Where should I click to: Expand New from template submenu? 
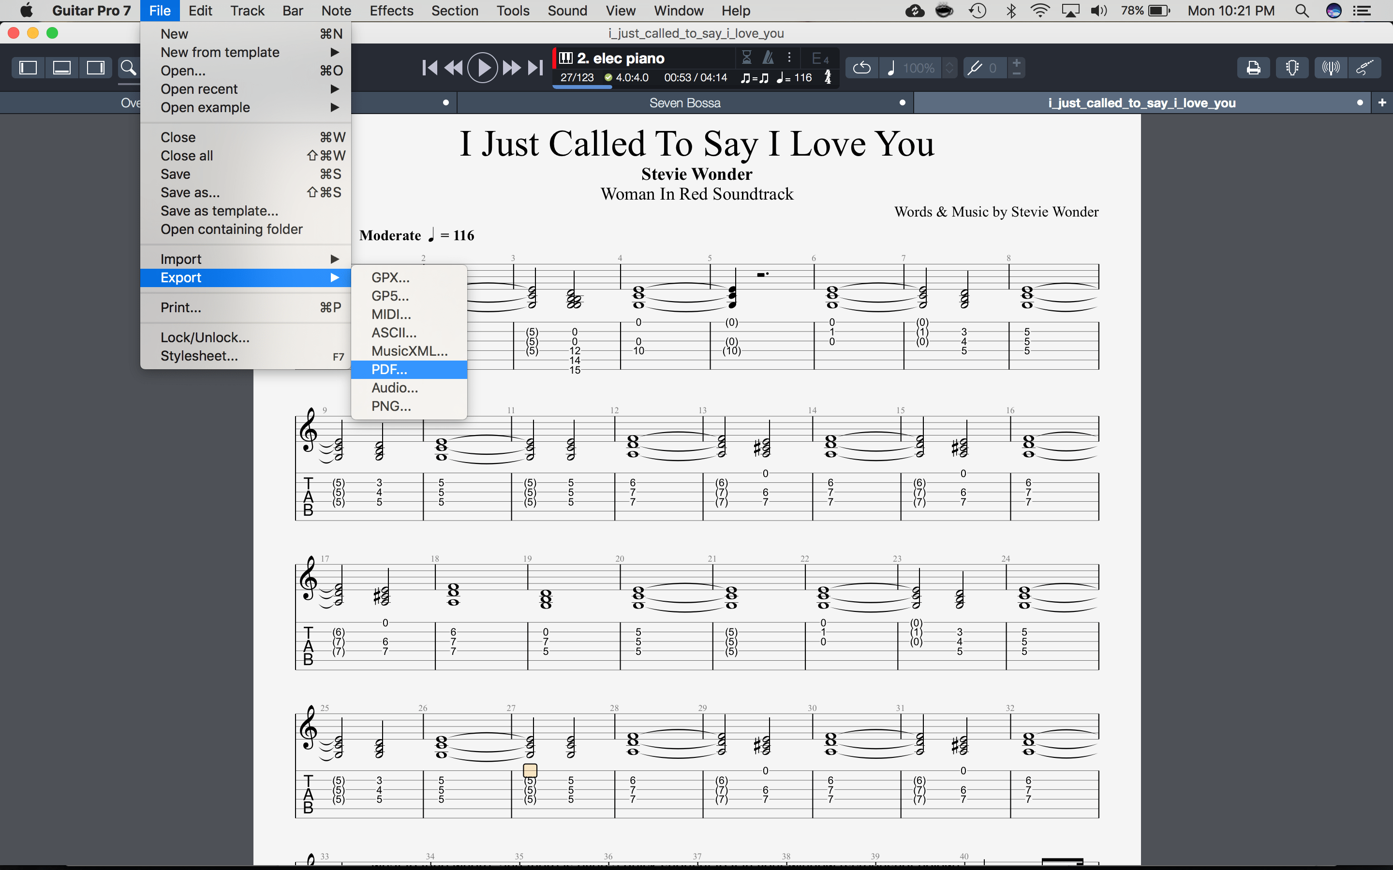point(246,52)
